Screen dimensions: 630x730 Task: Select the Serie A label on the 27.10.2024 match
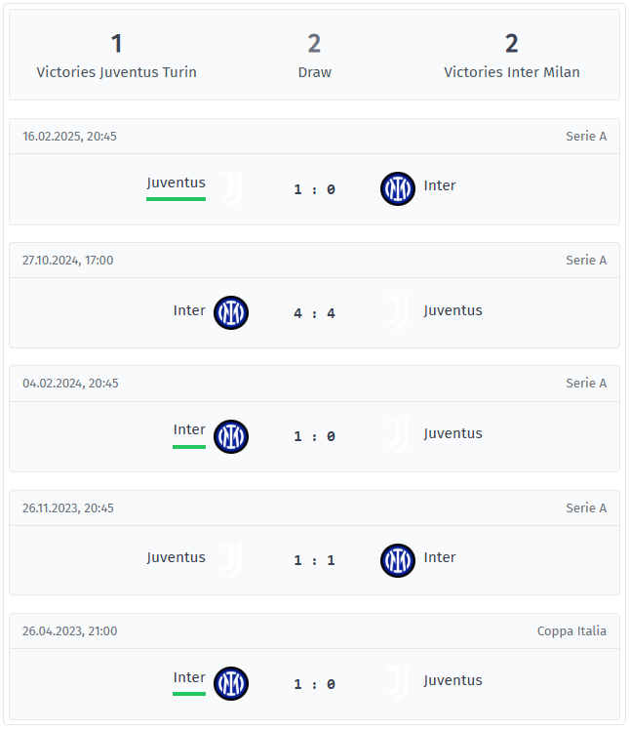(586, 260)
